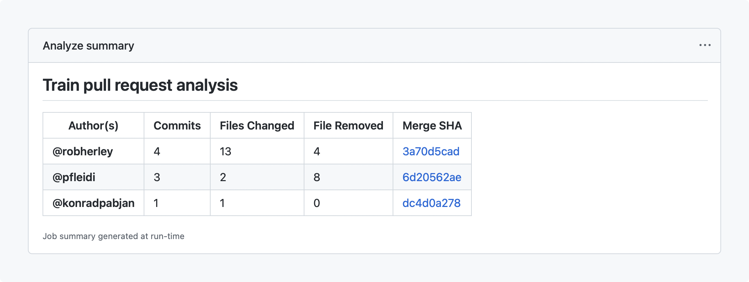Select the File Removed value 0 for konradpabjan
The height and width of the screenshot is (282, 749).
[317, 203]
